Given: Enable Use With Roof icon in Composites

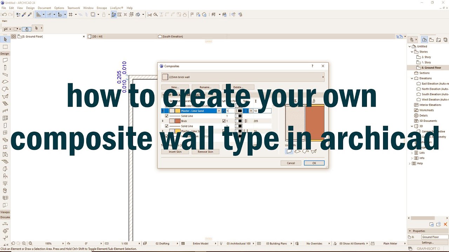Looking at the screenshot, I should [306, 151].
